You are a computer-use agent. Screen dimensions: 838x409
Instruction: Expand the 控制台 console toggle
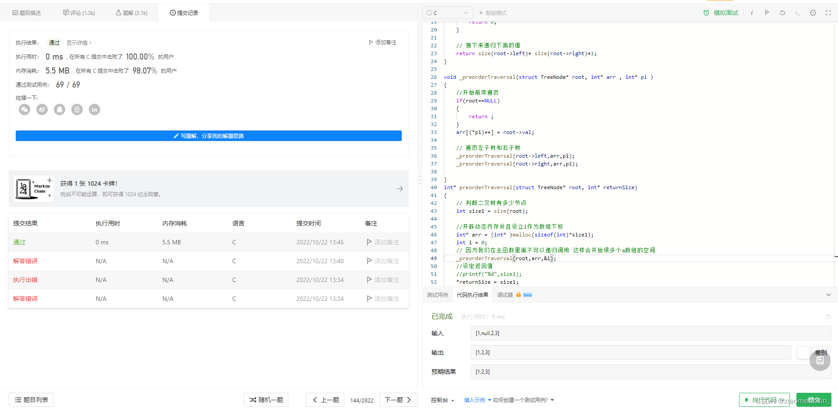pos(442,400)
